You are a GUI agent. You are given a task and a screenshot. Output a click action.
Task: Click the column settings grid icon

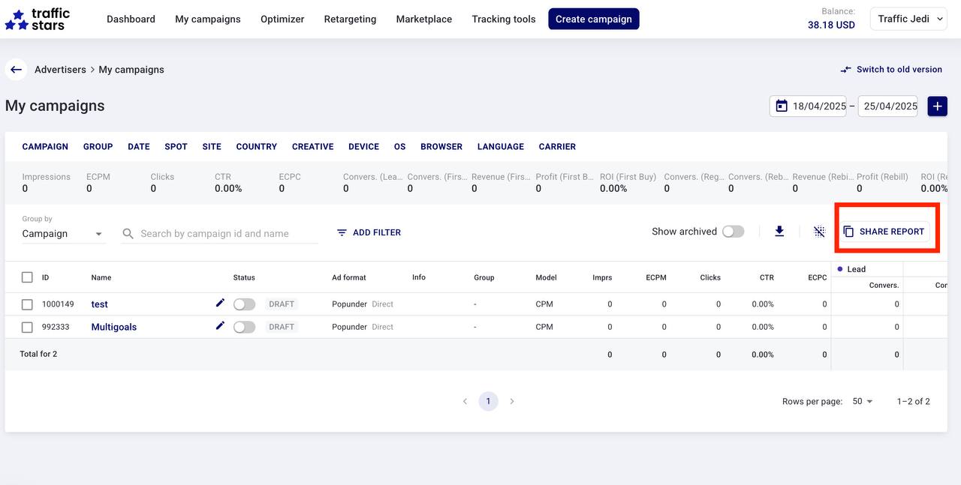[819, 232]
